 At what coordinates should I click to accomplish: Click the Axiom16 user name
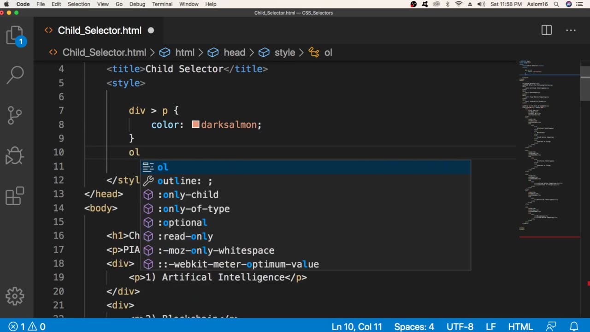(538, 4)
